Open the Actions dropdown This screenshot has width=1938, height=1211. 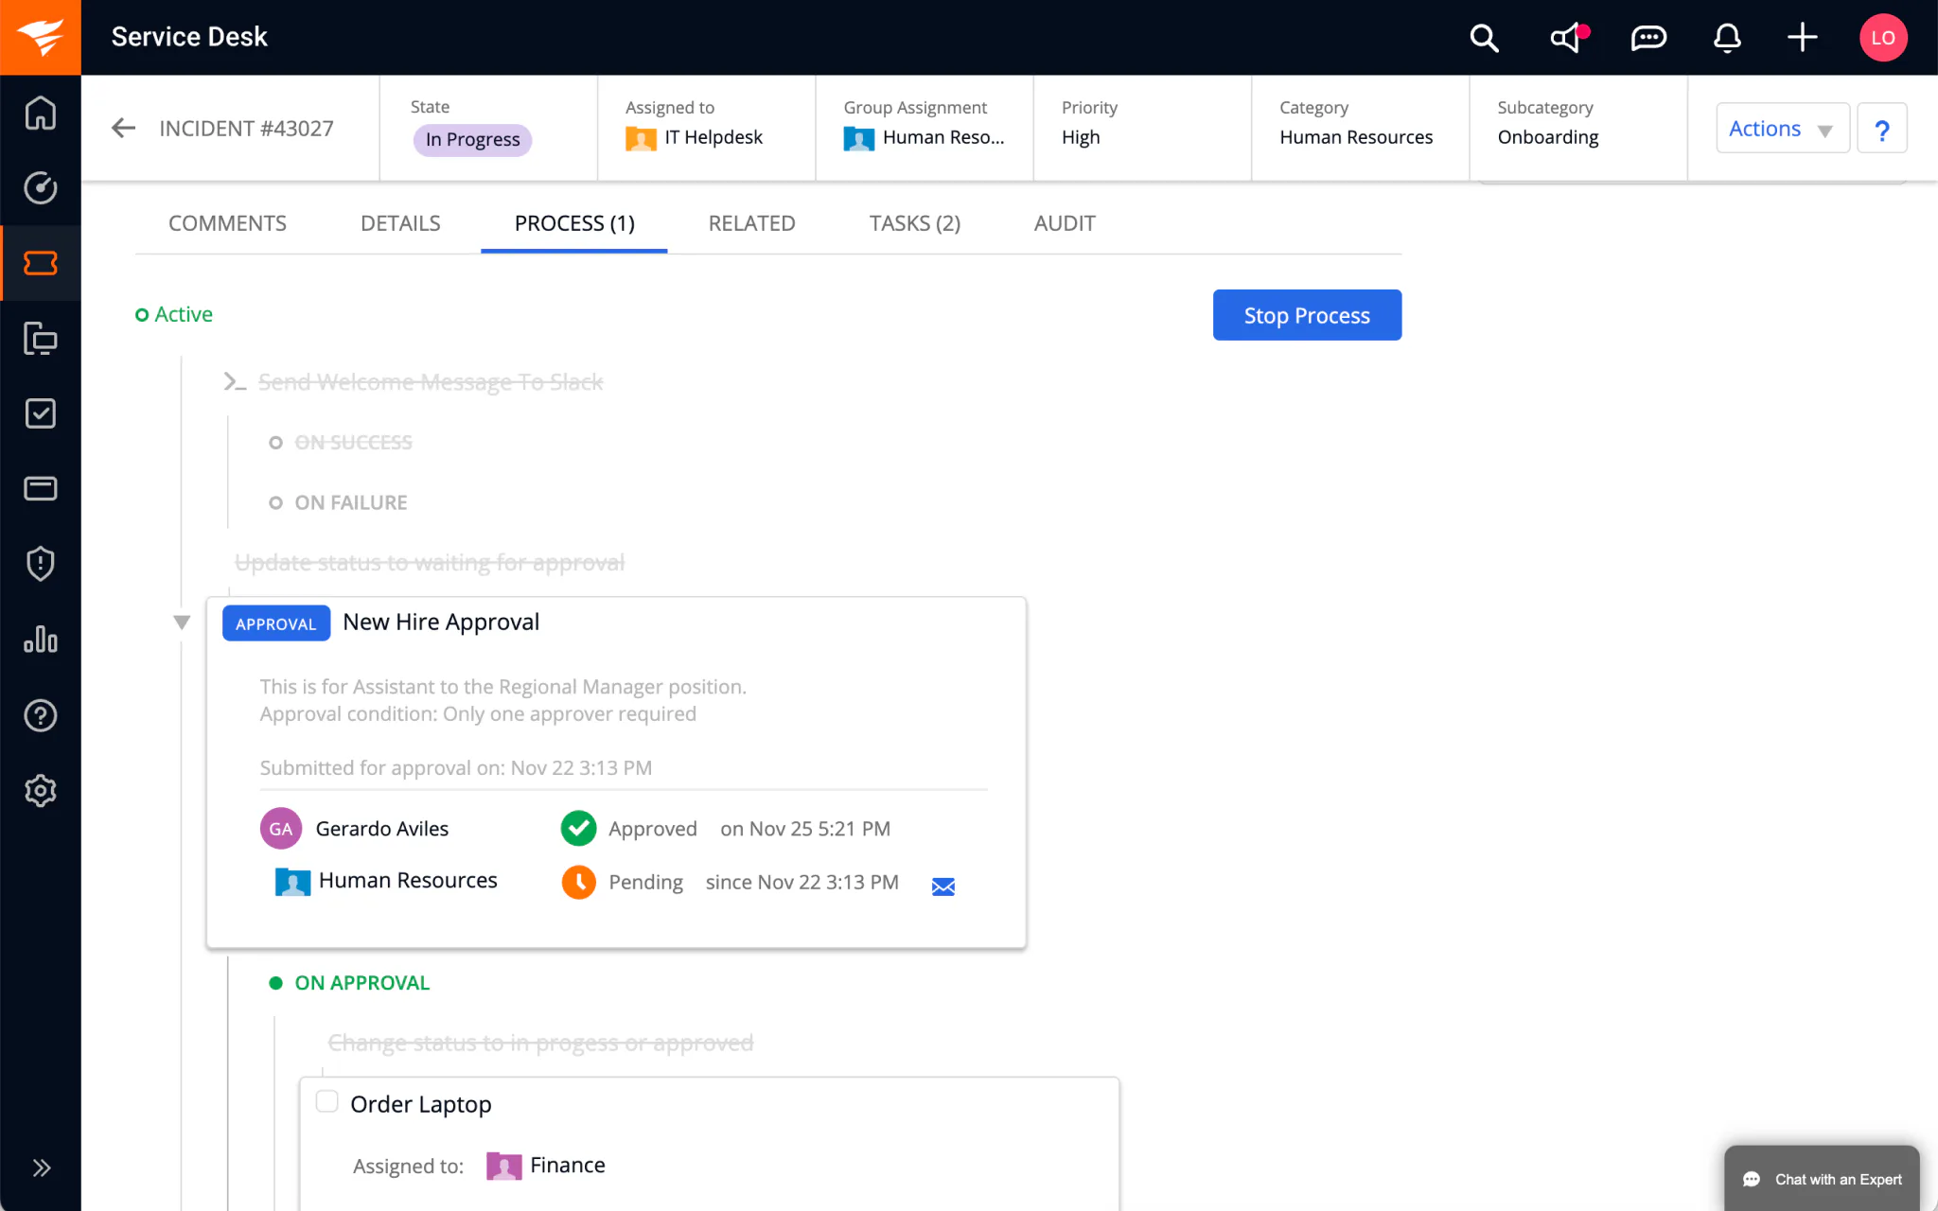click(1781, 128)
